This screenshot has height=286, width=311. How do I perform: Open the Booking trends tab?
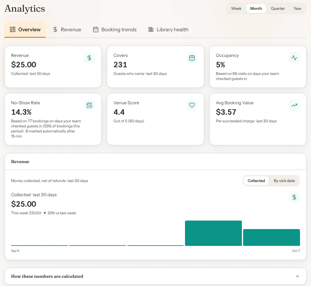115,30
